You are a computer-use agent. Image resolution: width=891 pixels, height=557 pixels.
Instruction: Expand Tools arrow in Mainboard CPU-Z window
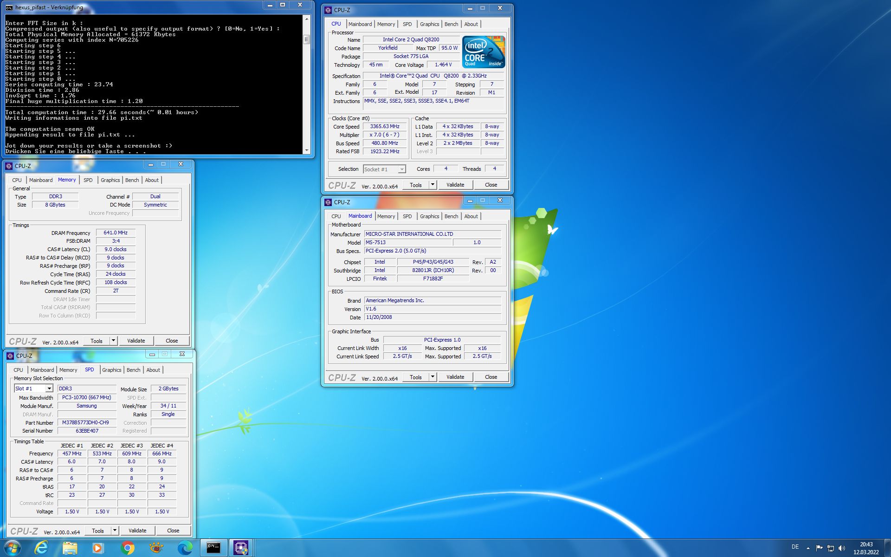[433, 377]
